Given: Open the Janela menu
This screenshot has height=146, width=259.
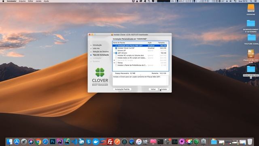Looking at the screenshot, I should [x=38, y=1].
